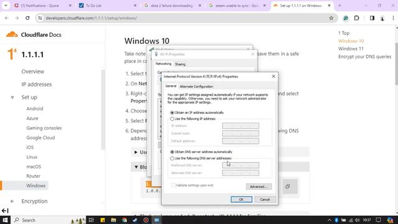This screenshot has width=398, height=224.
Task: Close the To Do List tab
Action: click(135, 6)
